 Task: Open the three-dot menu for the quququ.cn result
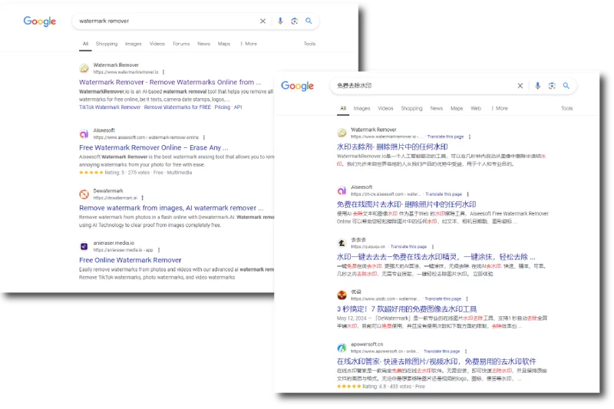(433, 246)
